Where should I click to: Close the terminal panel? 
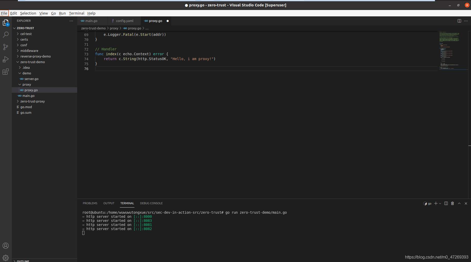pos(466,203)
